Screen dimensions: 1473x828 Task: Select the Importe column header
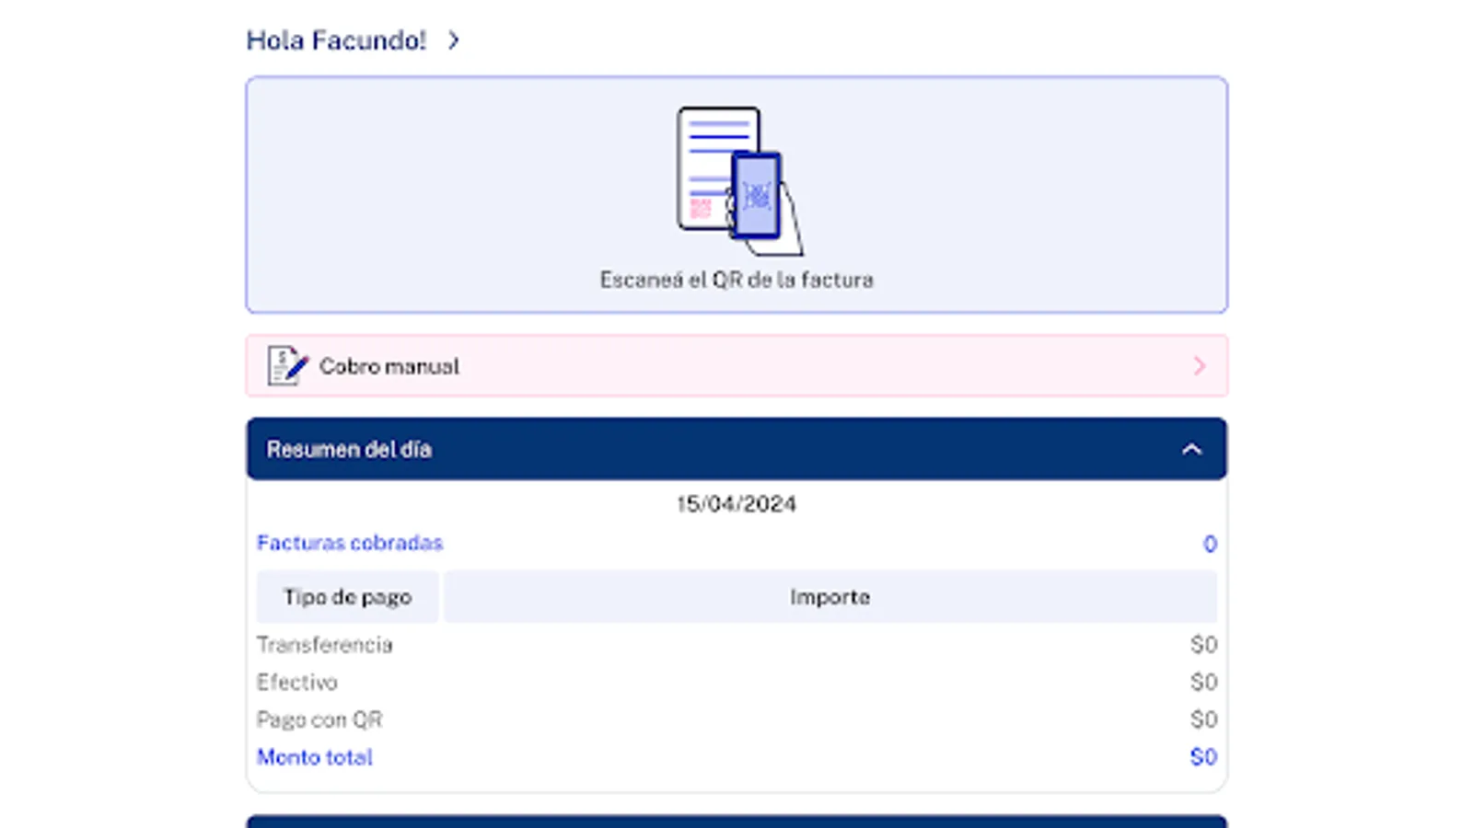pos(829,596)
